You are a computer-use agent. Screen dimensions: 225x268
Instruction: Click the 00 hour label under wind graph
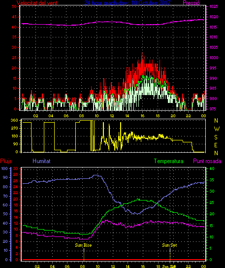[203, 116]
